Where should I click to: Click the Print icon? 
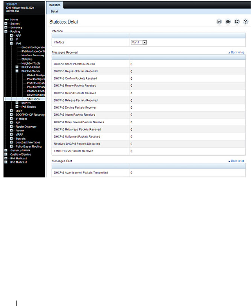click(228, 21)
